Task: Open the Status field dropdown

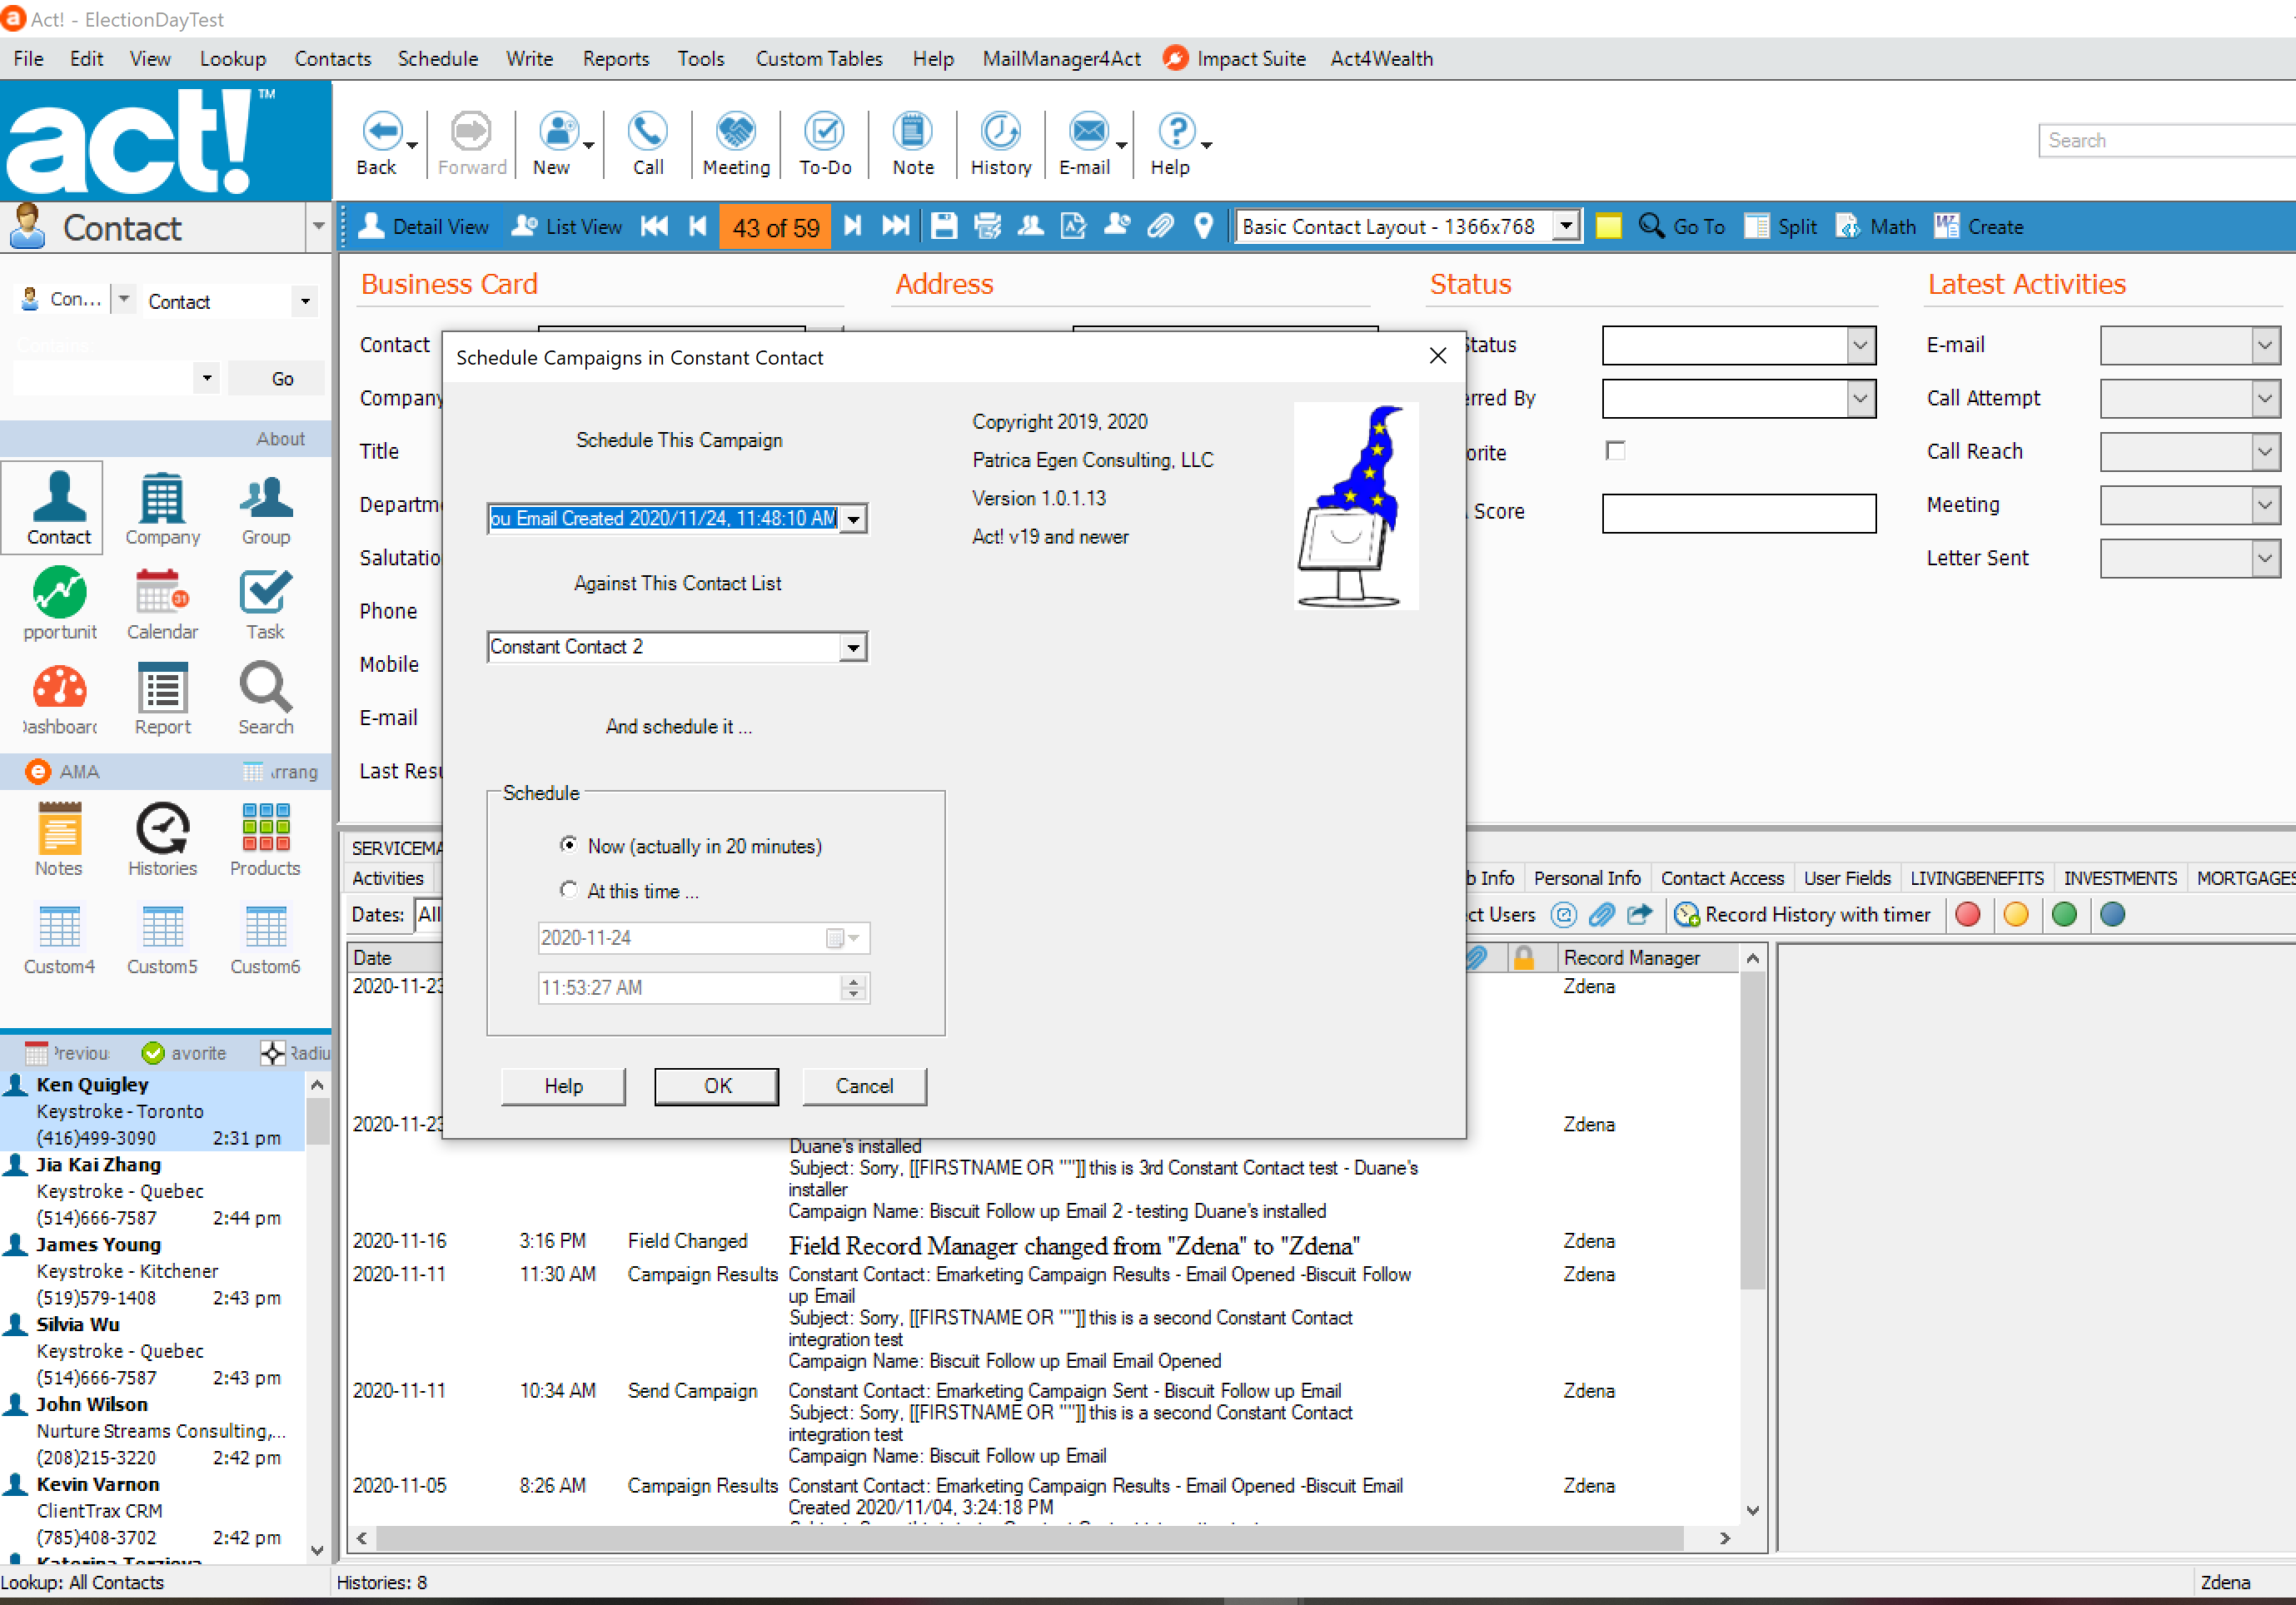Action: coord(1860,345)
